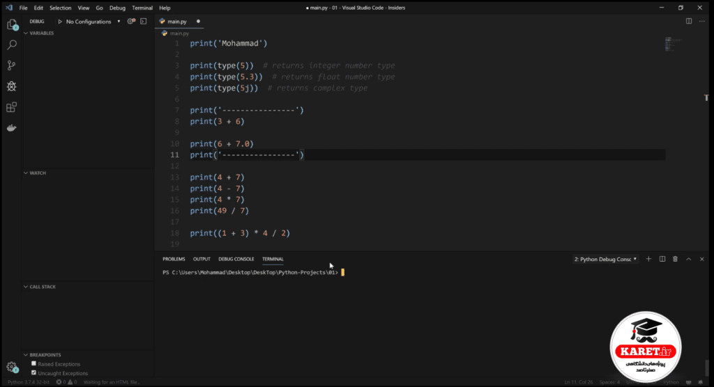714x387 pixels.
Task: Click the unsaved dot on main.py tab
Action: point(198,22)
